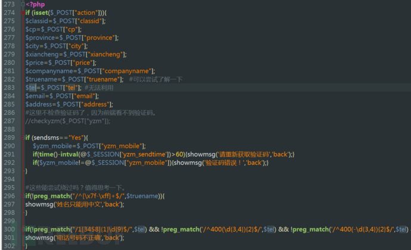
Task: Click the $price variable
Action: point(35,62)
